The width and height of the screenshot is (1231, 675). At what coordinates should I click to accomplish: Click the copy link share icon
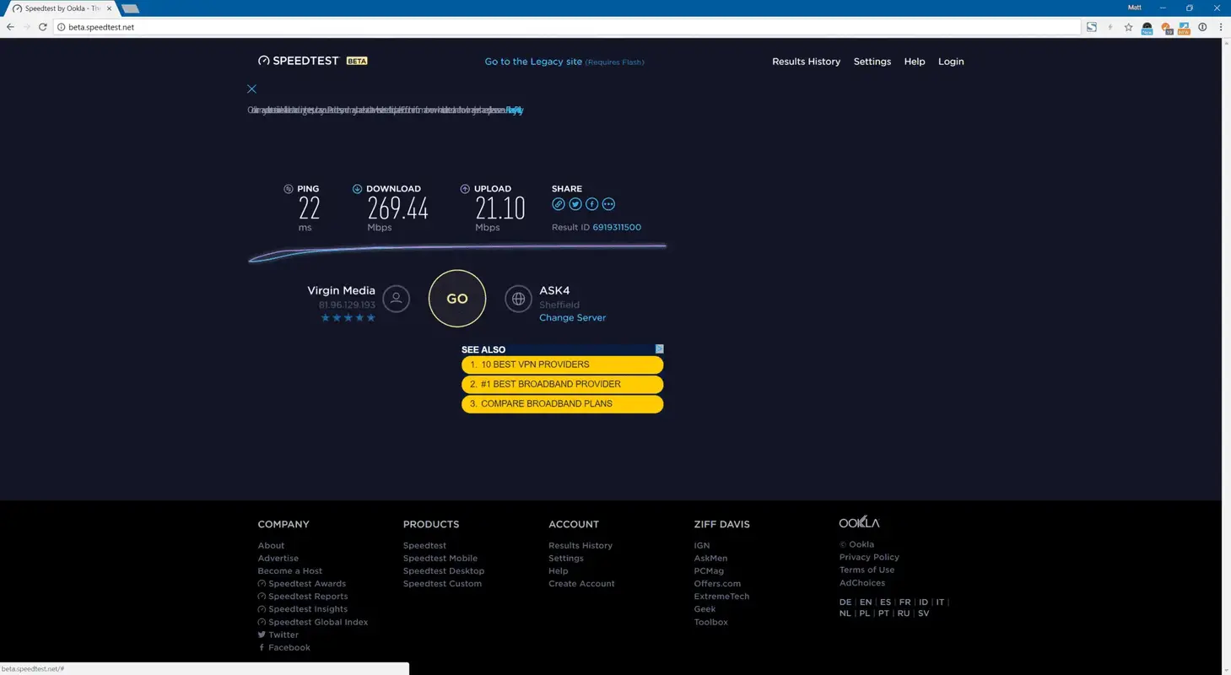coord(559,204)
